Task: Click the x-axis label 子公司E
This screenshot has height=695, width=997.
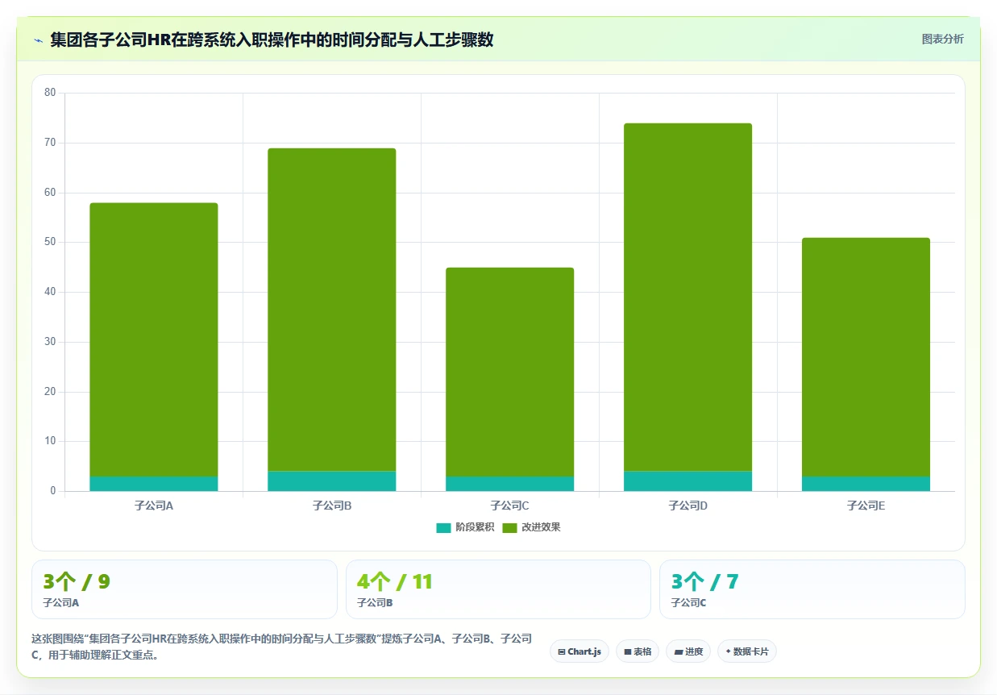Action: point(866,506)
